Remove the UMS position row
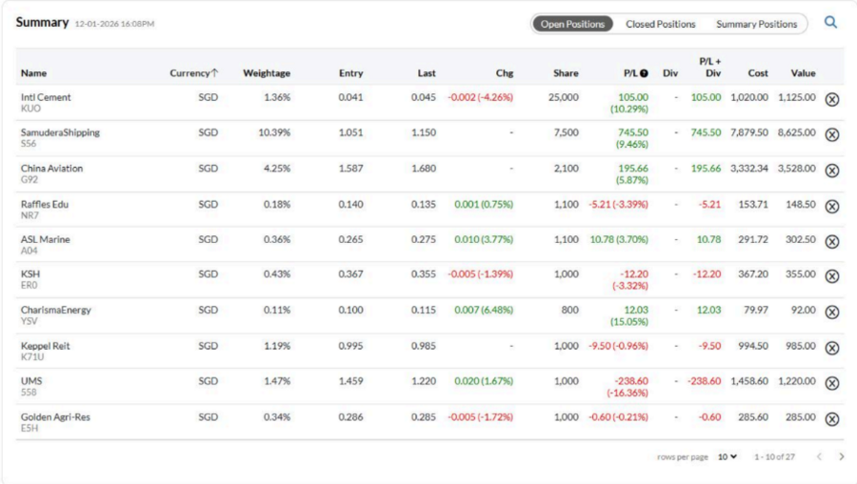 (831, 383)
